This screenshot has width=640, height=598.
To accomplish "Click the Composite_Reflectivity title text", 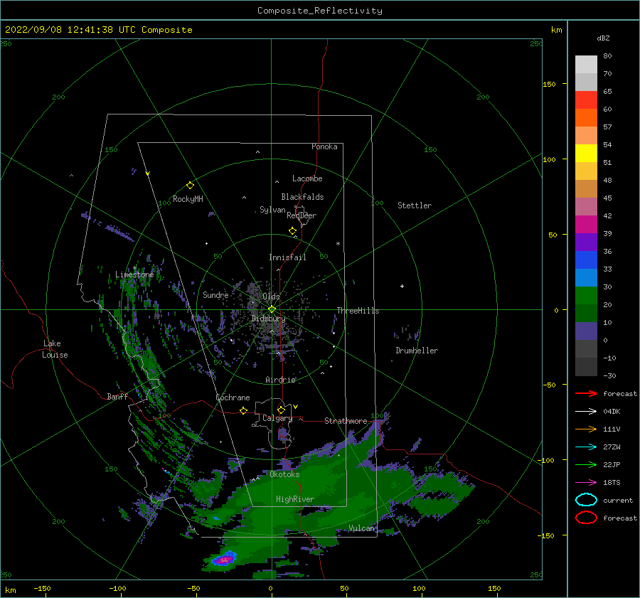I will [320, 11].
